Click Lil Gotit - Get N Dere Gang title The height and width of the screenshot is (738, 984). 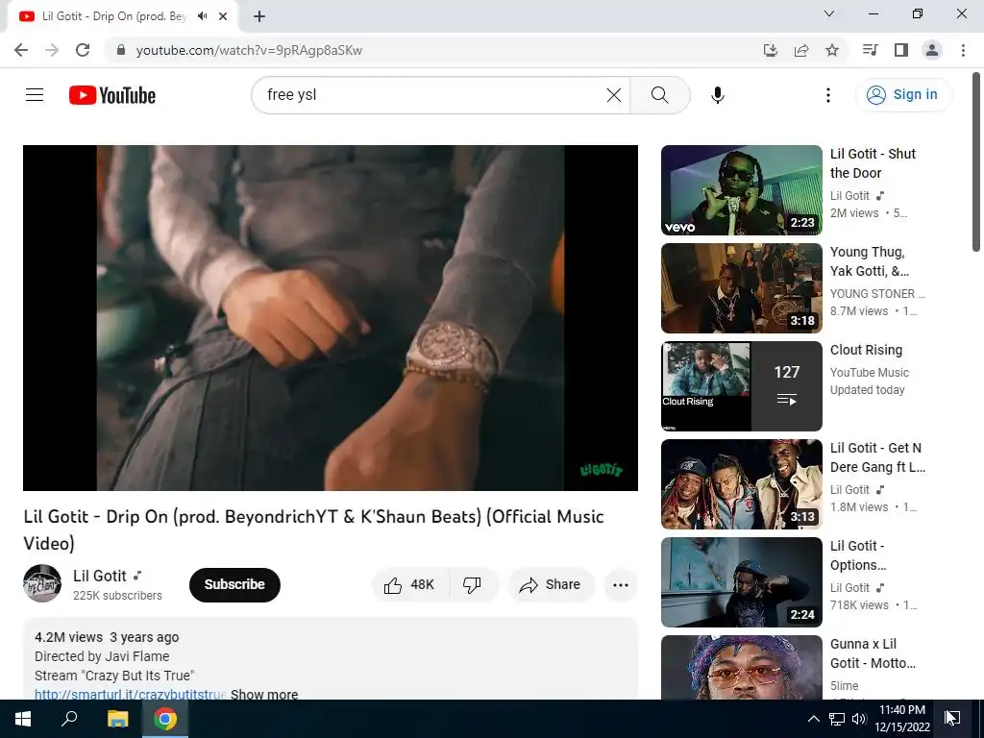point(877,457)
